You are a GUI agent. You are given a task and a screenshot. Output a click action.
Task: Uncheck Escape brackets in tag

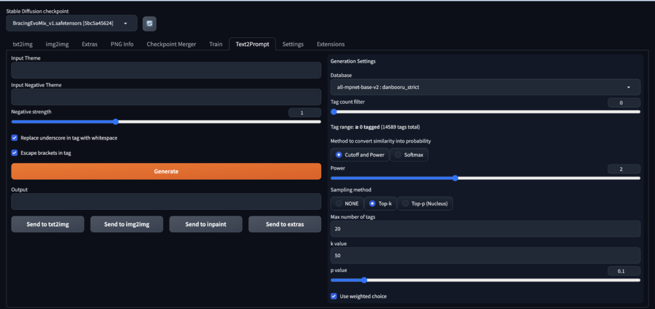[15, 153]
